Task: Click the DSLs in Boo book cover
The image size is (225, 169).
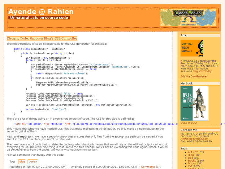Action: [x=194, y=103]
